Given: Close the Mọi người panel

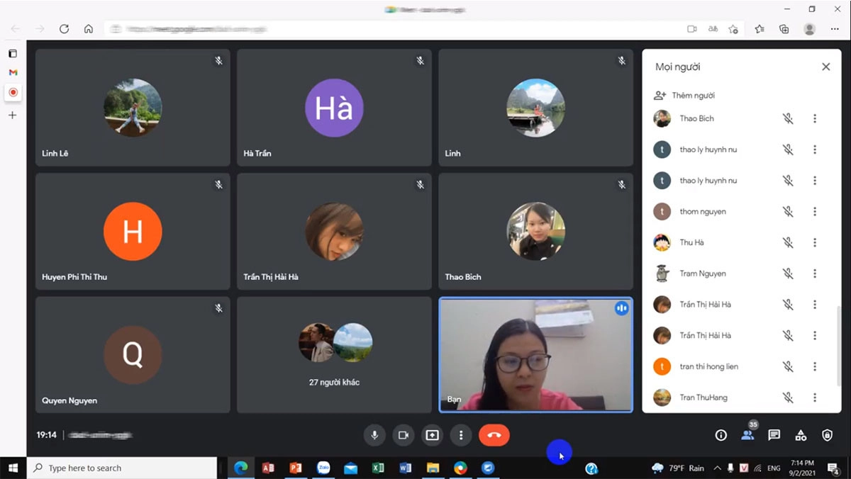Looking at the screenshot, I should click(825, 67).
